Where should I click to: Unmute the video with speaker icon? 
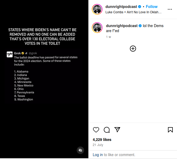coord(80,151)
